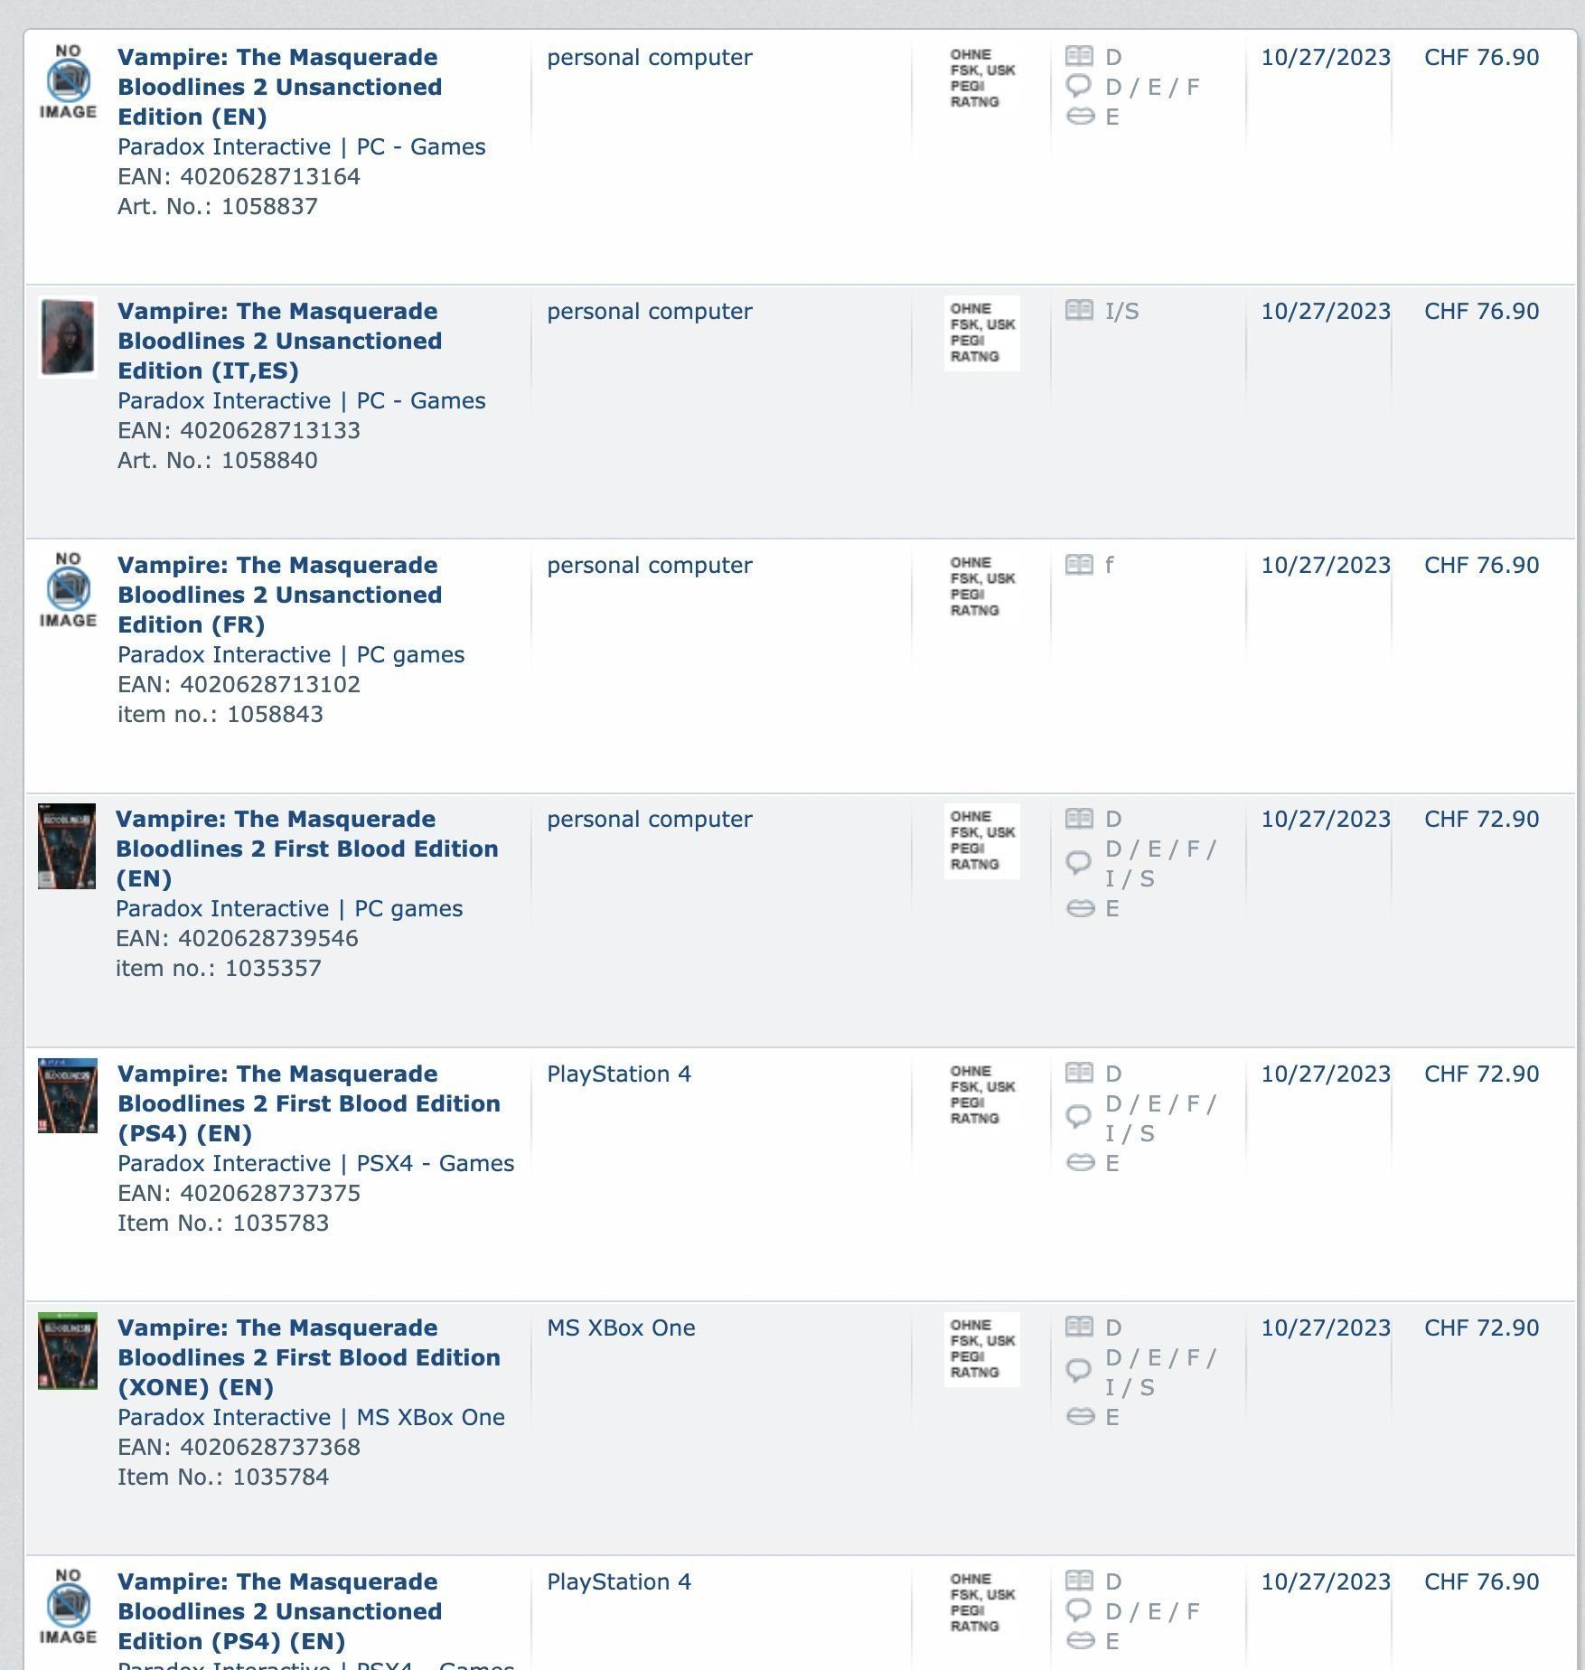Click the CHF 72.90 price for Xbox One edition

point(1481,1328)
